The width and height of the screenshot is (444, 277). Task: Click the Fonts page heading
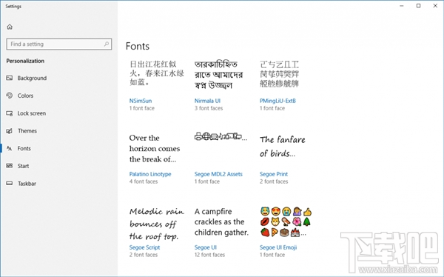click(x=138, y=46)
